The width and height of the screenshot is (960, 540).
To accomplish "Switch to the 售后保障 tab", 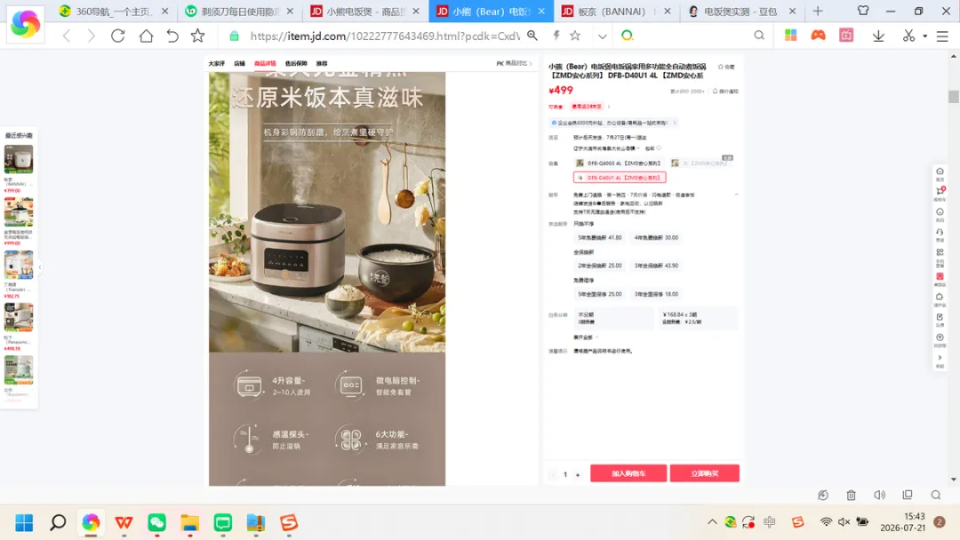I will 296,64.
